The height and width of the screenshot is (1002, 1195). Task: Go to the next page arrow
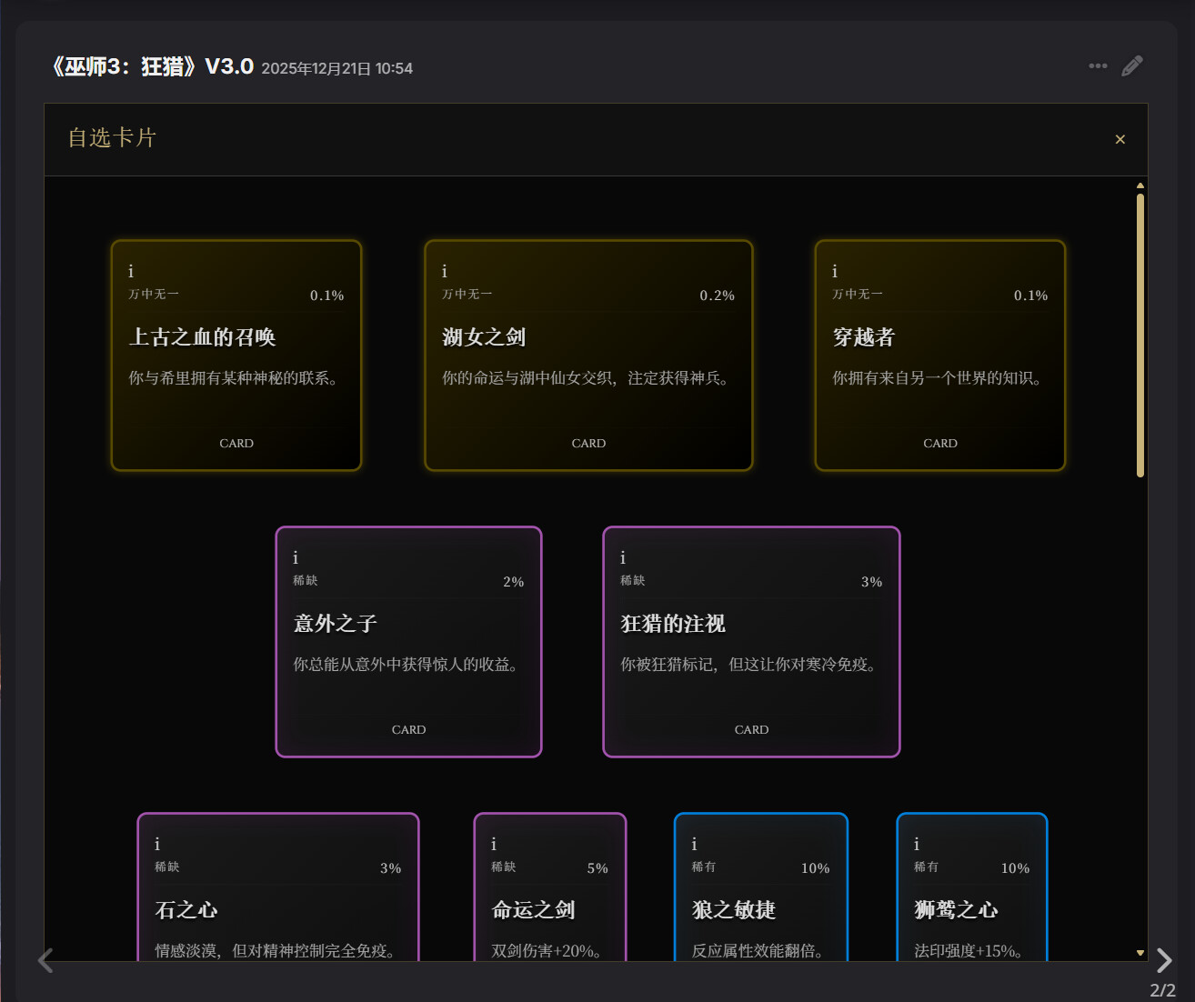pos(1164,960)
